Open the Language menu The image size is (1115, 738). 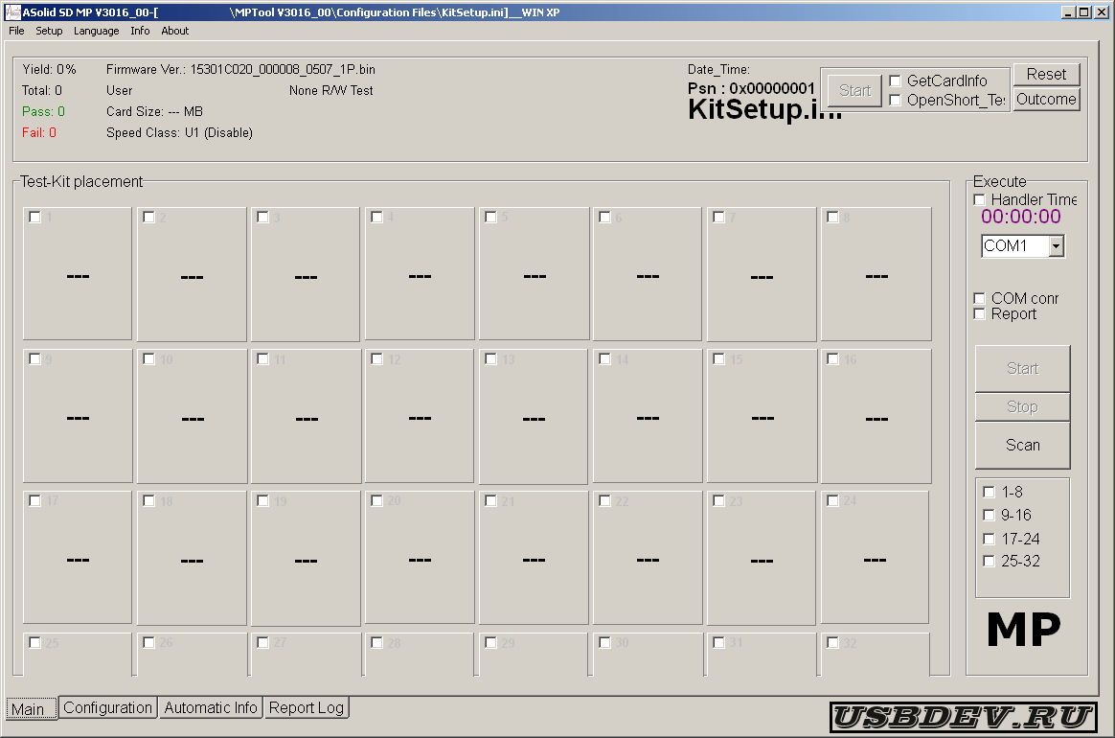pyautogui.click(x=96, y=31)
